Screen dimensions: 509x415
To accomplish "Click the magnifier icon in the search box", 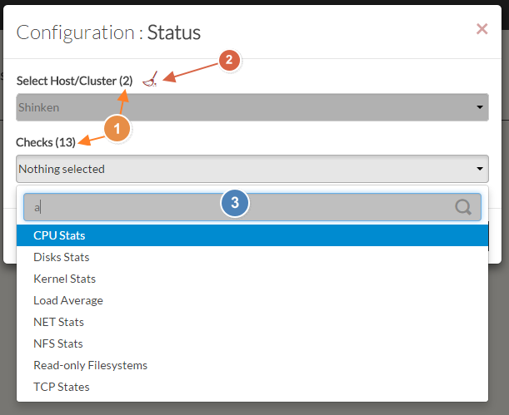I will [x=463, y=207].
